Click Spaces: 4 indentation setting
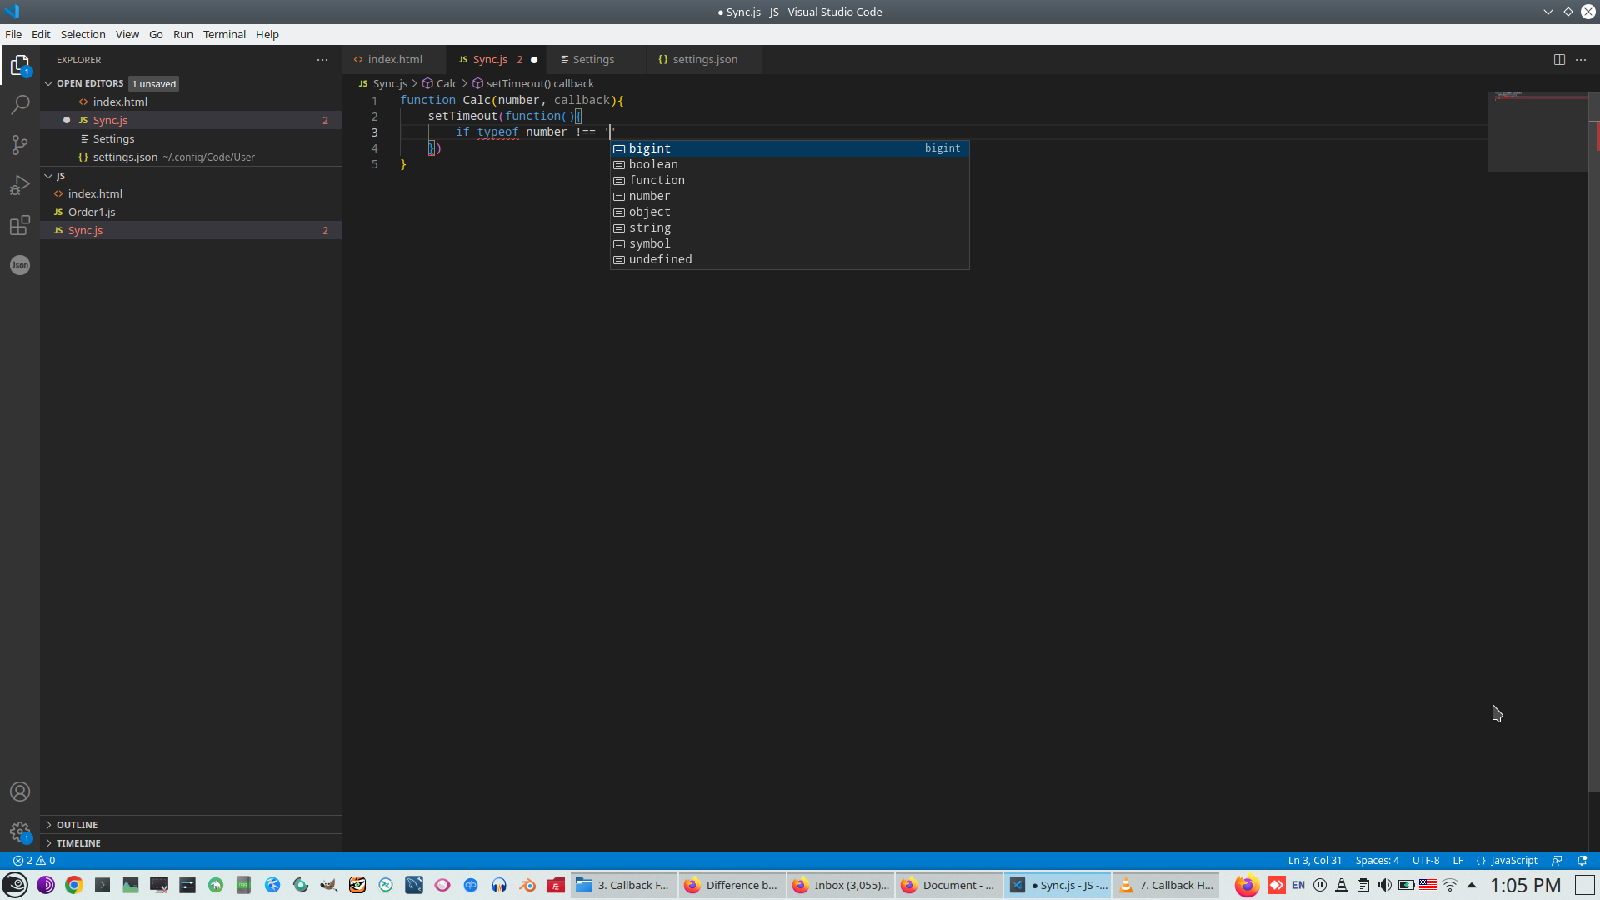 coord(1377,861)
